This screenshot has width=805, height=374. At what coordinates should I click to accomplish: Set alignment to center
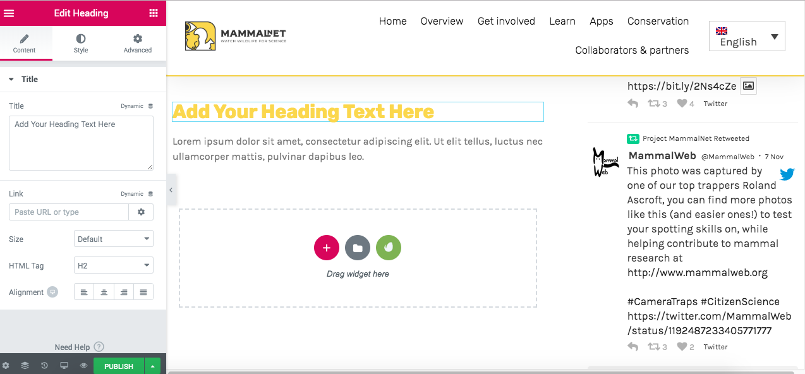coord(104,292)
